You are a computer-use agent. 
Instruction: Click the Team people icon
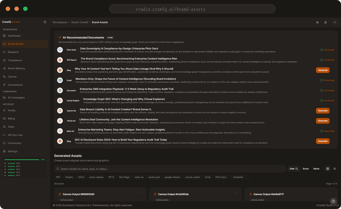(x=4, y=127)
